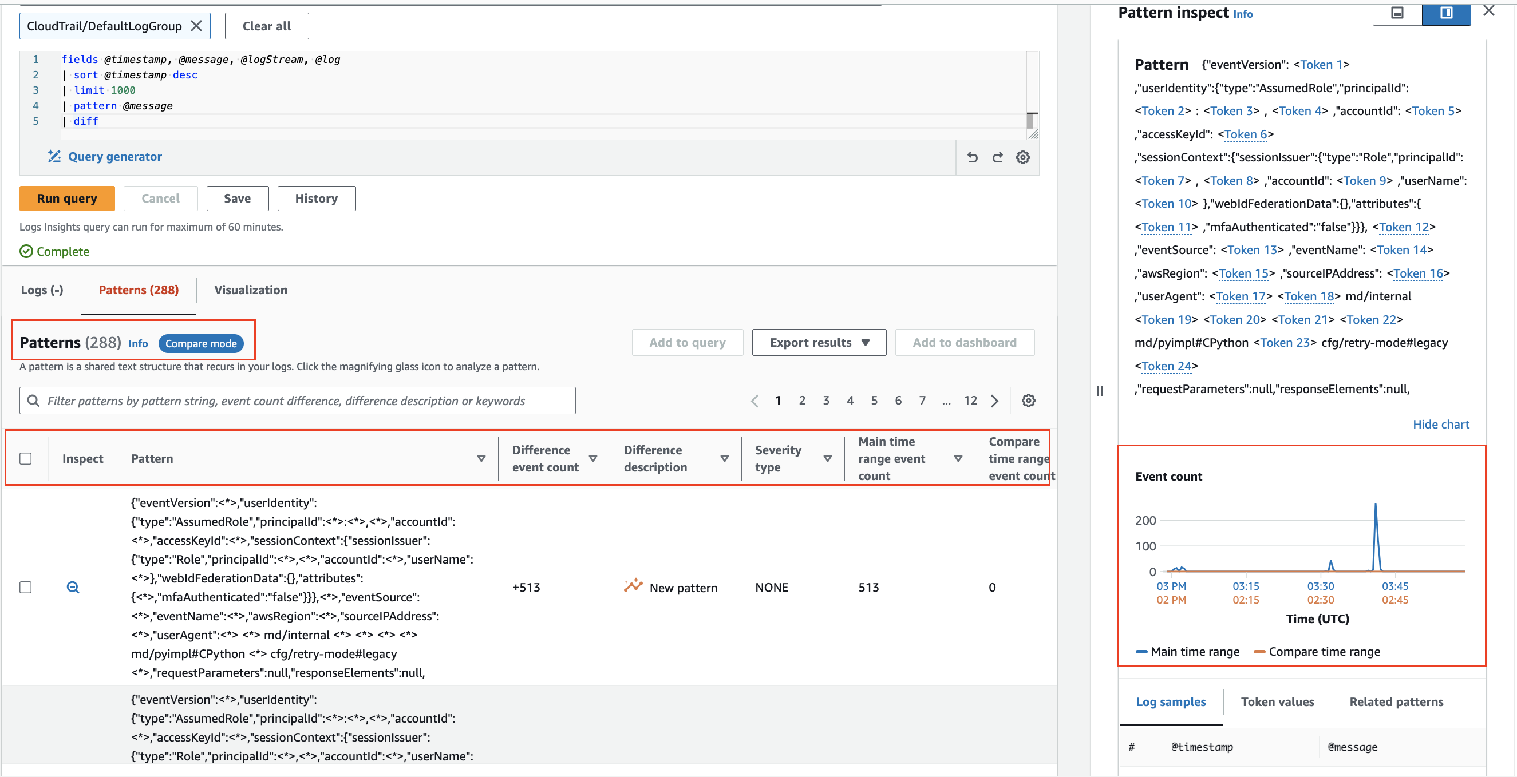Switch to the Visualization tab
The height and width of the screenshot is (777, 1517).
click(251, 290)
